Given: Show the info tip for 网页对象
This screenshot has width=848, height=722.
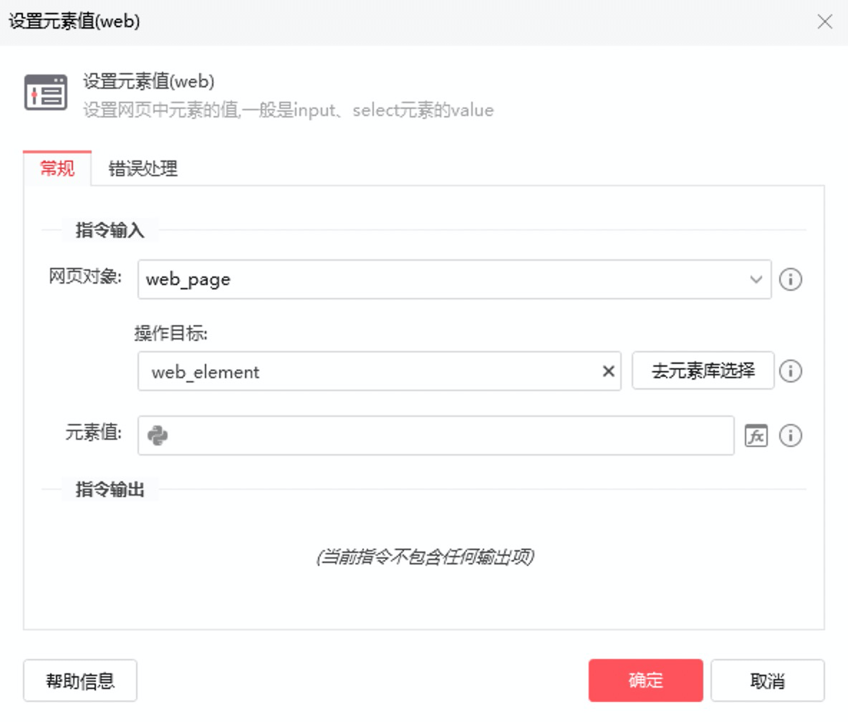Looking at the screenshot, I should click(790, 279).
